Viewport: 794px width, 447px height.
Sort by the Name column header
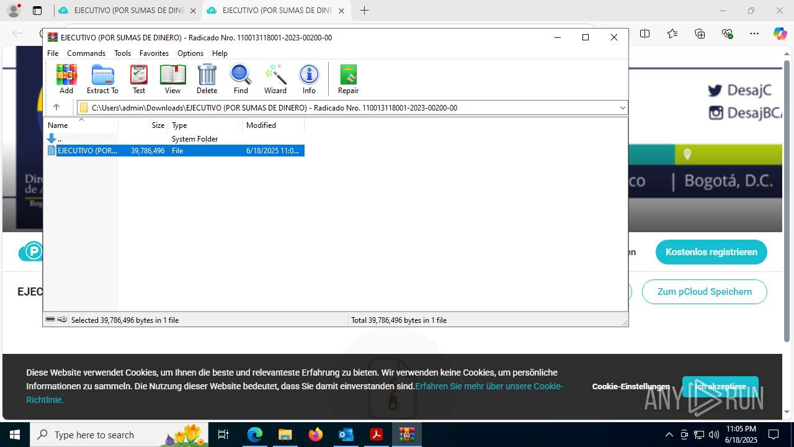coord(81,125)
